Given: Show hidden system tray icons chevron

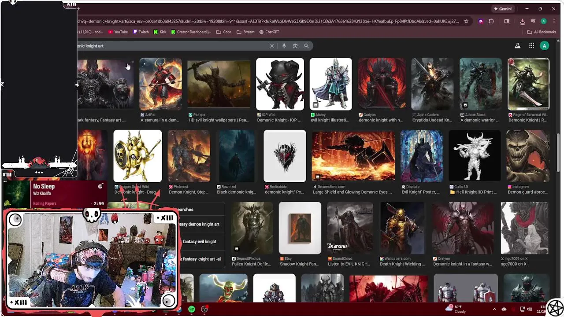Looking at the screenshot, I should click(x=494, y=309).
